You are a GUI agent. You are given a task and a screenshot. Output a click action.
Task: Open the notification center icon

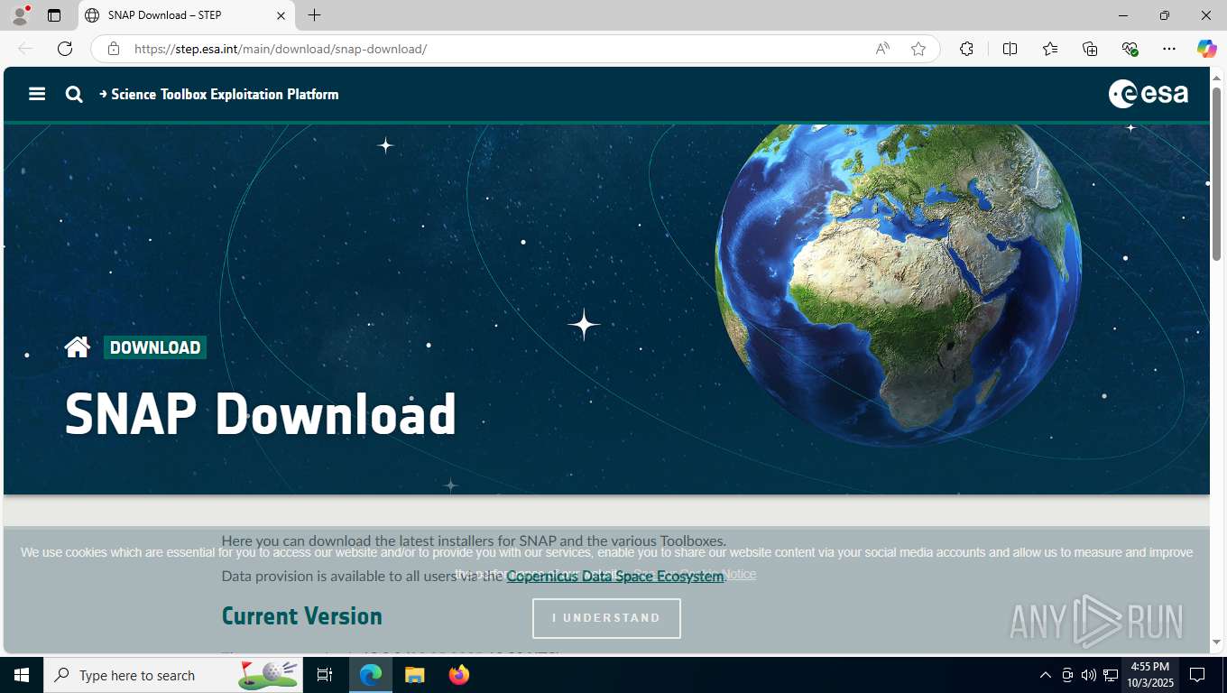(x=1197, y=675)
